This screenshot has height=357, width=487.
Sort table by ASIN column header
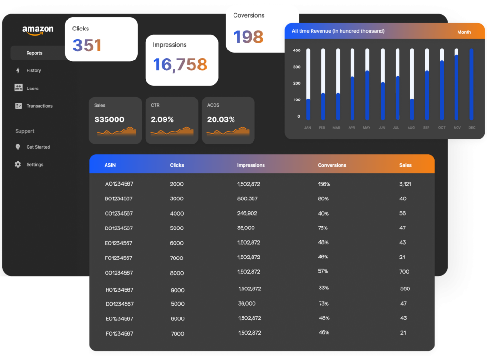(110, 165)
